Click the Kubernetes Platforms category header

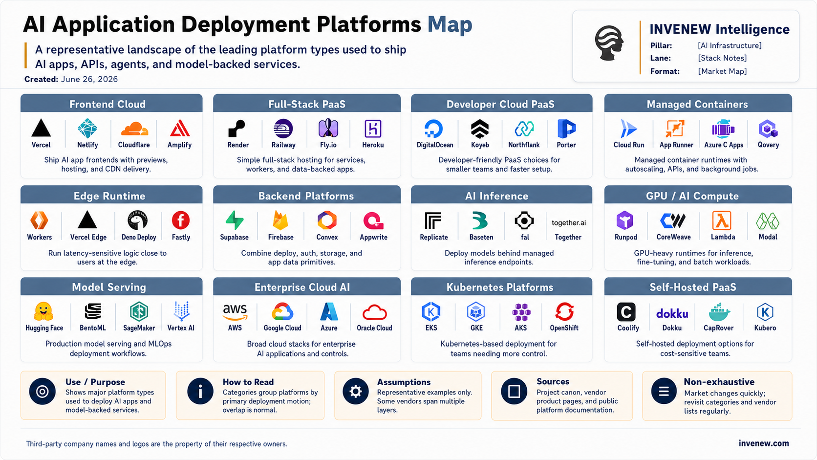pyautogui.click(x=501, y=286)
